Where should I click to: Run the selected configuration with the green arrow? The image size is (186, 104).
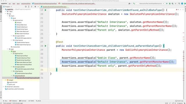pos(167,3)
